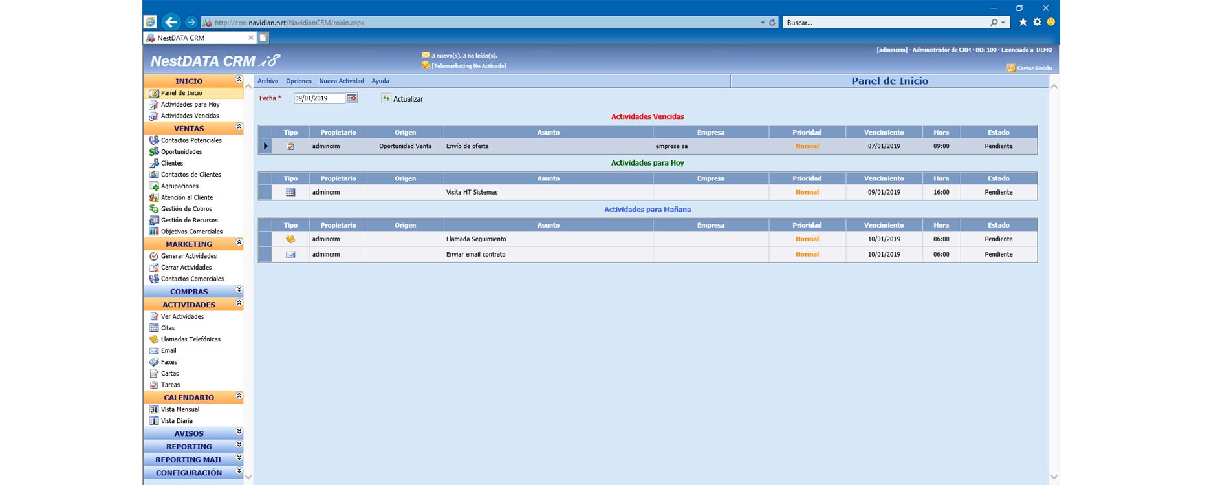The width and height of the screenshot is (1229, 485).
Task: Open the Archivo menu
Action: point(268,81)
